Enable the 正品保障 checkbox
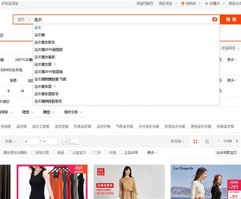This screenshot has height=199, width=241. click(122, 153)
